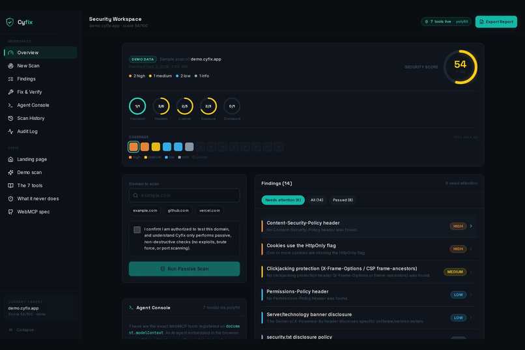This screenshot has width=525, height=350.
Task: Click the HIGH badge on Content-Security-Policy row
Action: [458, 226]
